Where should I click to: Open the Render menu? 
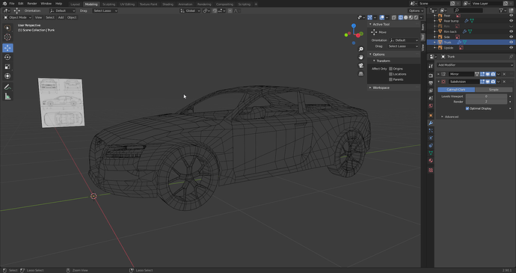pyautogui.click(x=32, y=4)
